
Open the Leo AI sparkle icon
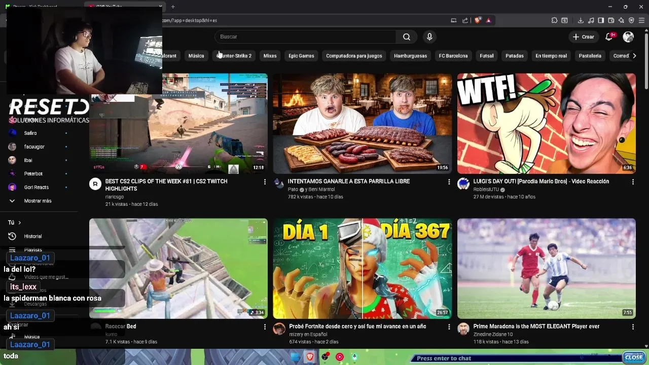click(621, 20)
